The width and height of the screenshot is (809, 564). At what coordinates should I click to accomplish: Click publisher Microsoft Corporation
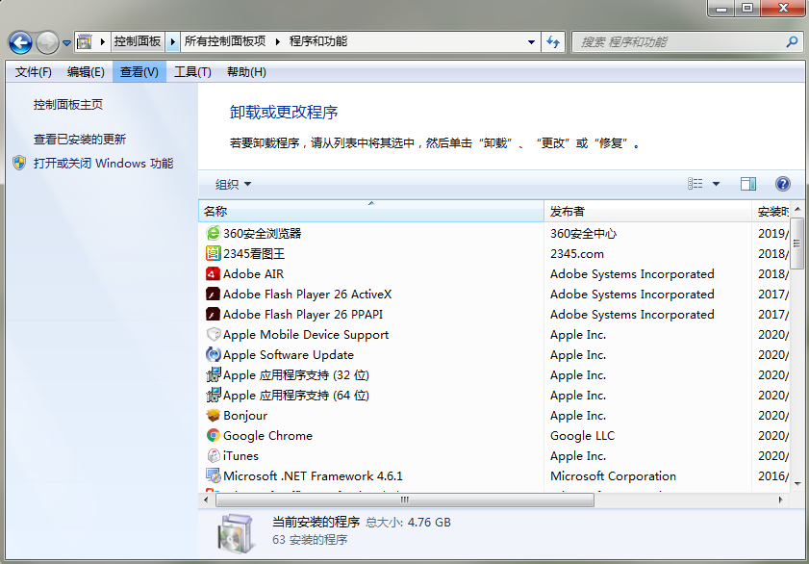coord(613,475)
